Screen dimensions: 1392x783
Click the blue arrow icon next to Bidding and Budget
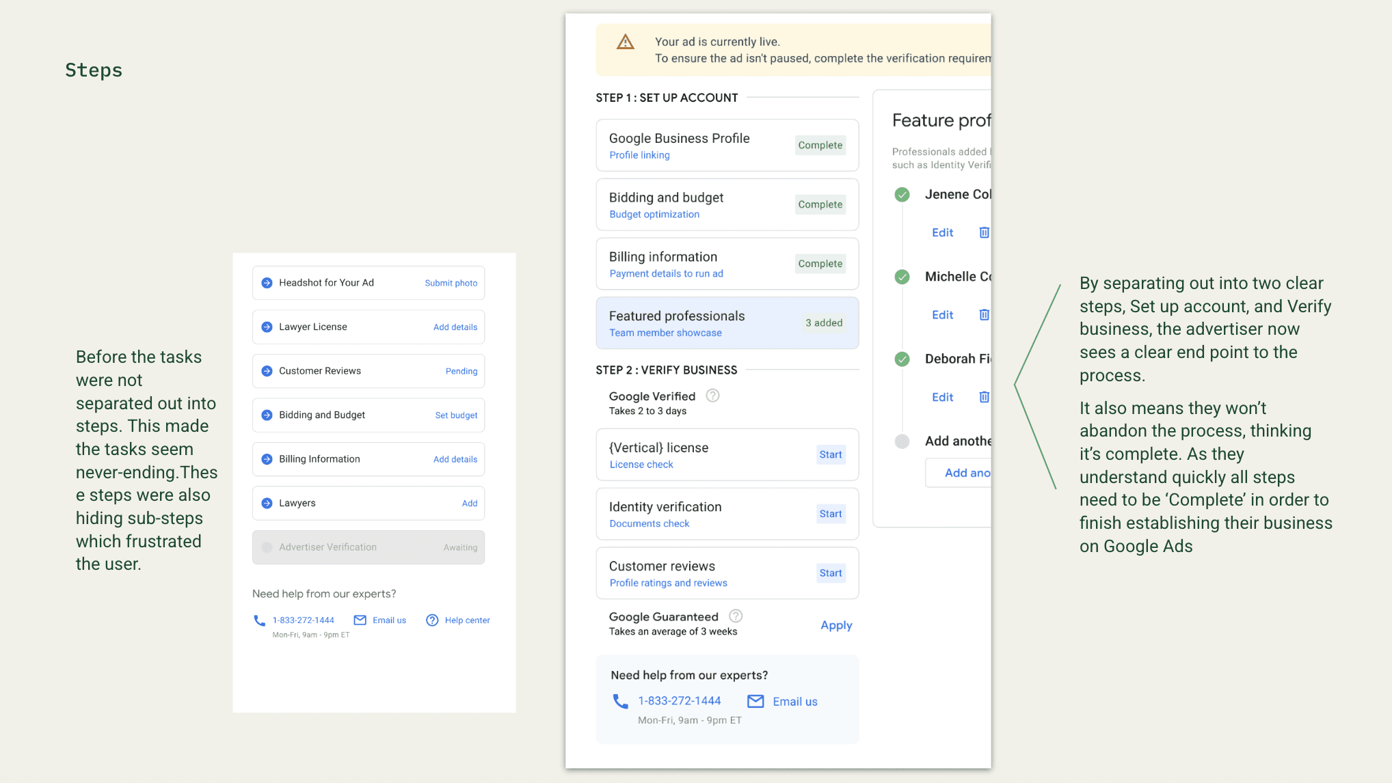click(x=267, y=415)
